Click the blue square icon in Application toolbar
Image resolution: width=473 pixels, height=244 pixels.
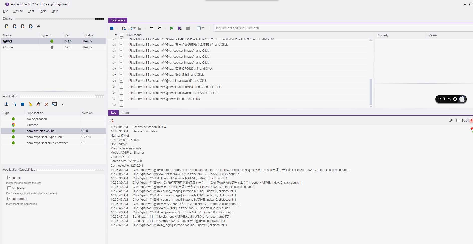click(x=23, y=104)
